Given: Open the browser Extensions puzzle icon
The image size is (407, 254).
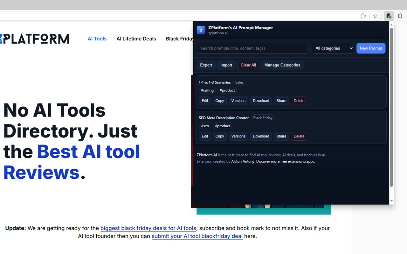Looking at the screenshot, I should pos(400,16).
